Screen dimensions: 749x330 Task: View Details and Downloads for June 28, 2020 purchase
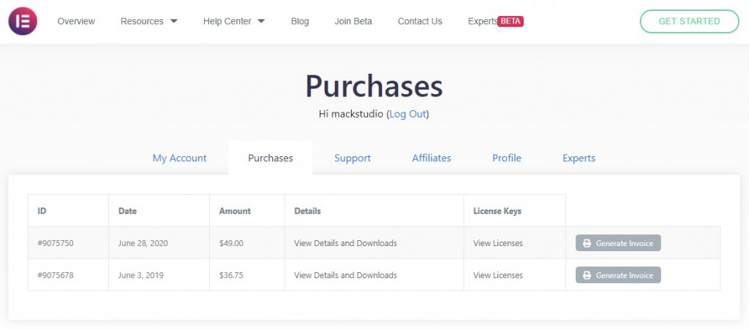click(345, 243)
